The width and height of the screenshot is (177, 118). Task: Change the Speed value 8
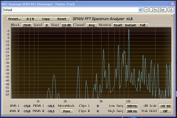tap(46, 25)
